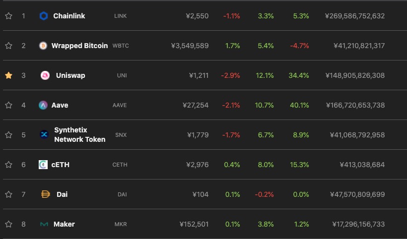407x239 pixels.
Task: Click the Aave ghost logo icon
Action: pos(43,105)
